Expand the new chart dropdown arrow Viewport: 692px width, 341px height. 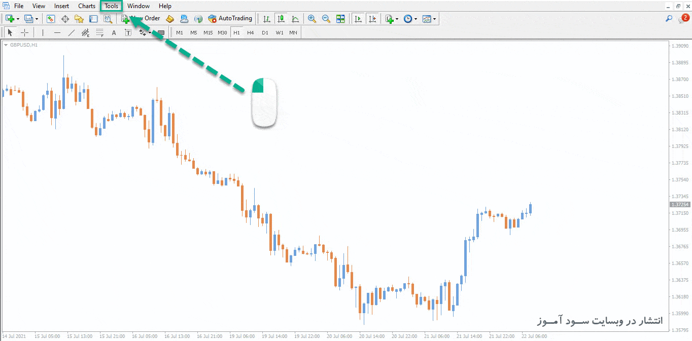18,19
